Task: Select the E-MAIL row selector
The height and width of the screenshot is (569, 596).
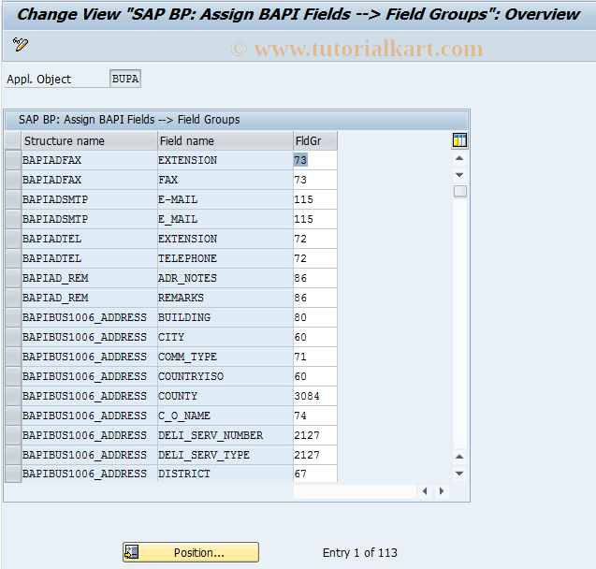Action: (x=13, y=199)
